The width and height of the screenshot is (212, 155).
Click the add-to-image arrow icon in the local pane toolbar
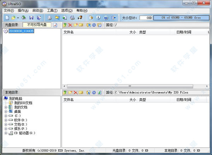tap(89, 93)
